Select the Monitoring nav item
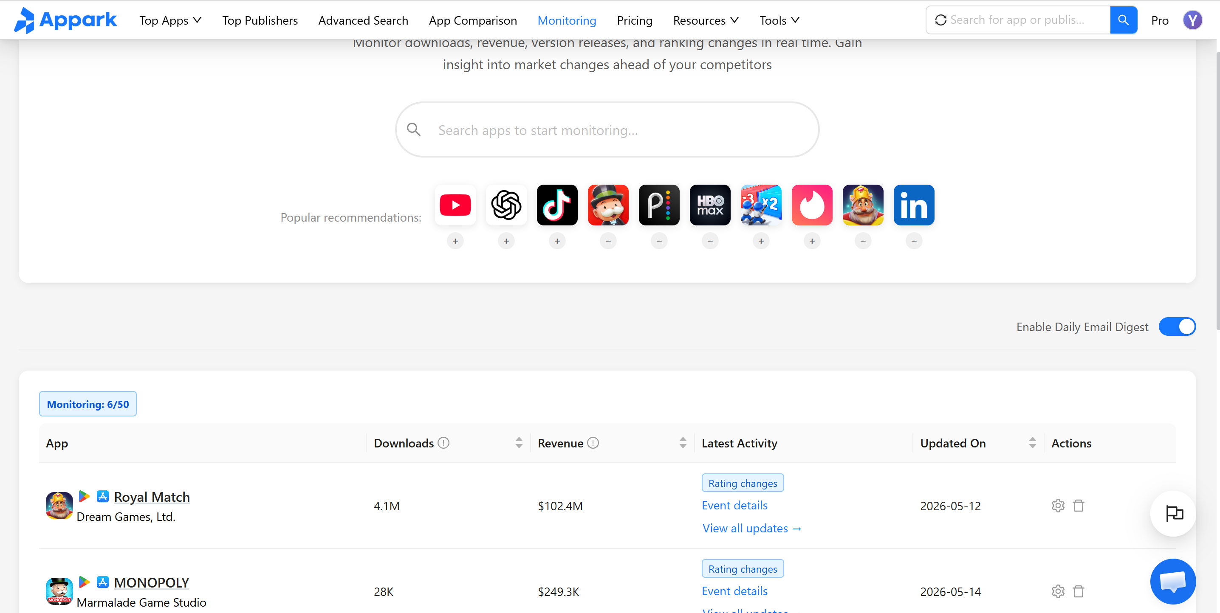The height and width of the screenshot is (613, 1220). 567,20
